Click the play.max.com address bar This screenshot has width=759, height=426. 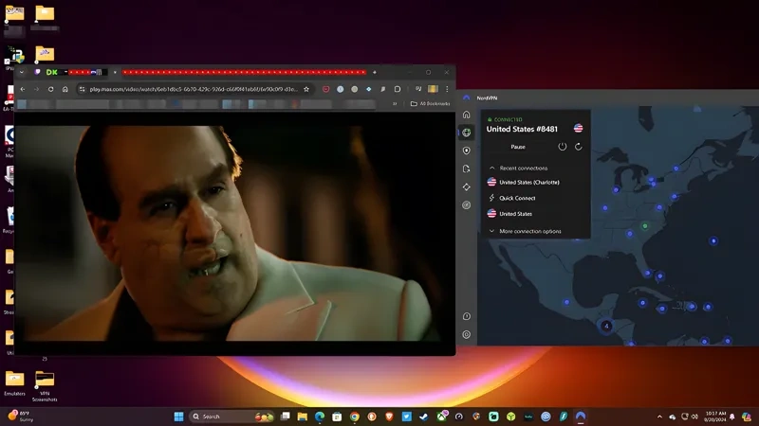point(190,89)
